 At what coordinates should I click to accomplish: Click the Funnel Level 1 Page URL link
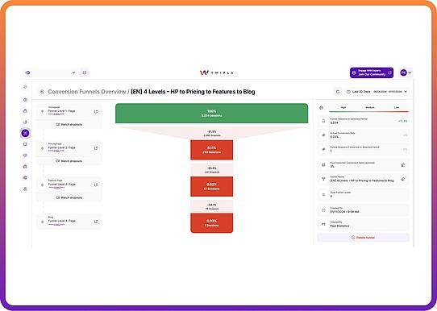tap(56, 114)
